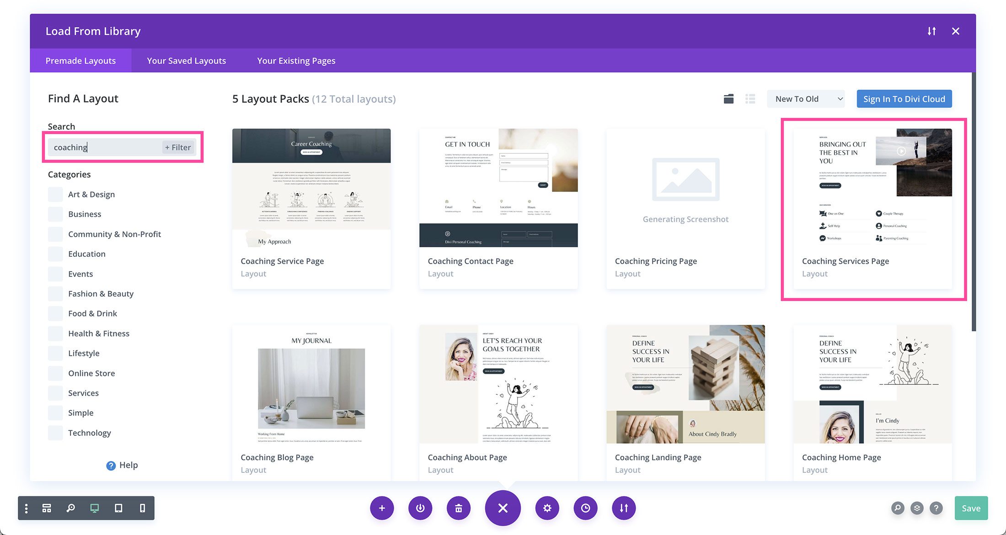The image size is (1006, 535).
Task: Switch to Your Existing Pages tab
Action: [296, 60]
